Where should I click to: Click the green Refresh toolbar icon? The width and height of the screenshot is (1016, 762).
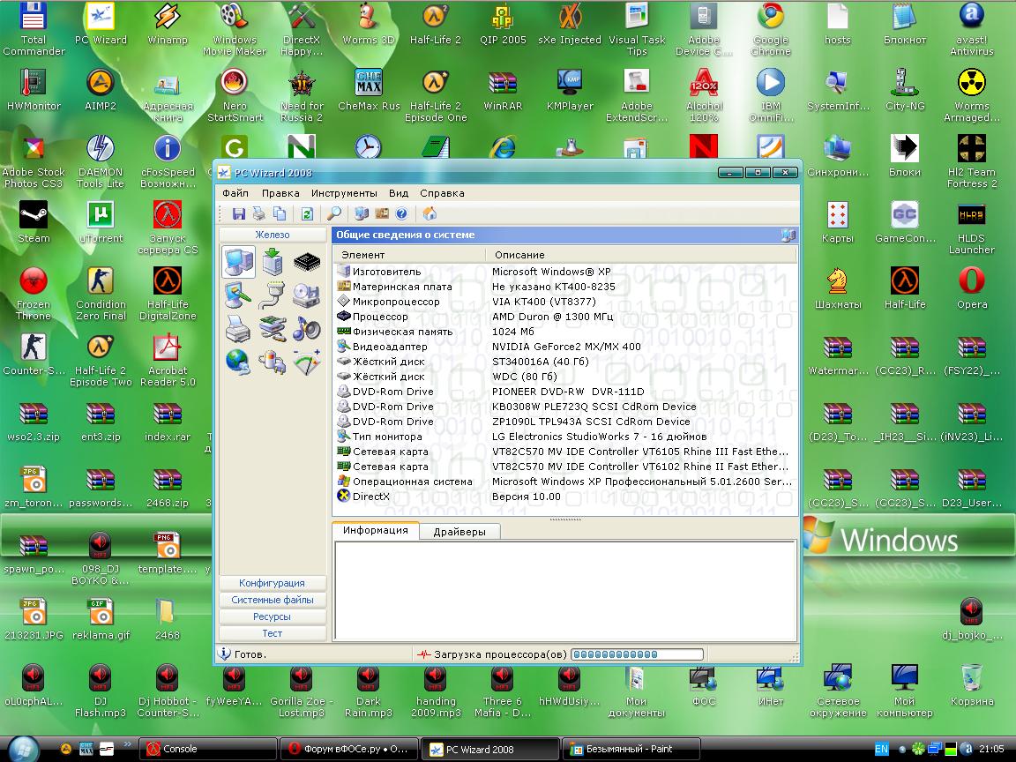tap(307, 213)
